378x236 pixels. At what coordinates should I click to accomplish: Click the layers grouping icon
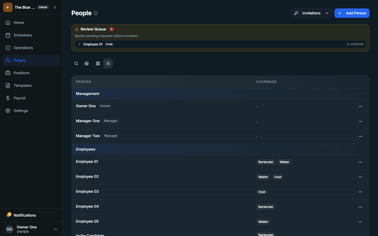coord(87,63)
